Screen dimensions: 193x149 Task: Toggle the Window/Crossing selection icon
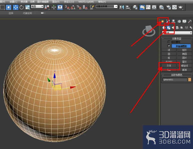[x=9, y=7]
